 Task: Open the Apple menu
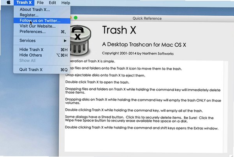point(9,2)
